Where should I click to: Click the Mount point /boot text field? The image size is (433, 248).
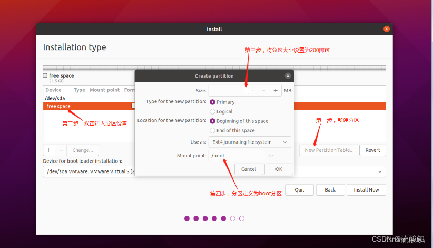pos(237,156)
